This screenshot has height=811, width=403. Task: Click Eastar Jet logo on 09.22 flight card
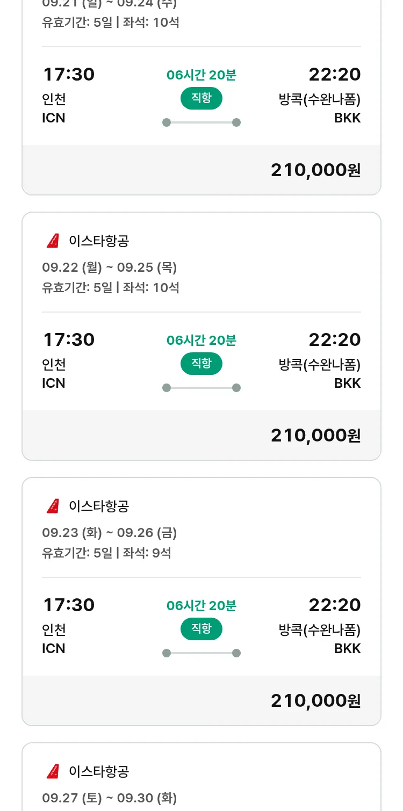pos(53,241)
